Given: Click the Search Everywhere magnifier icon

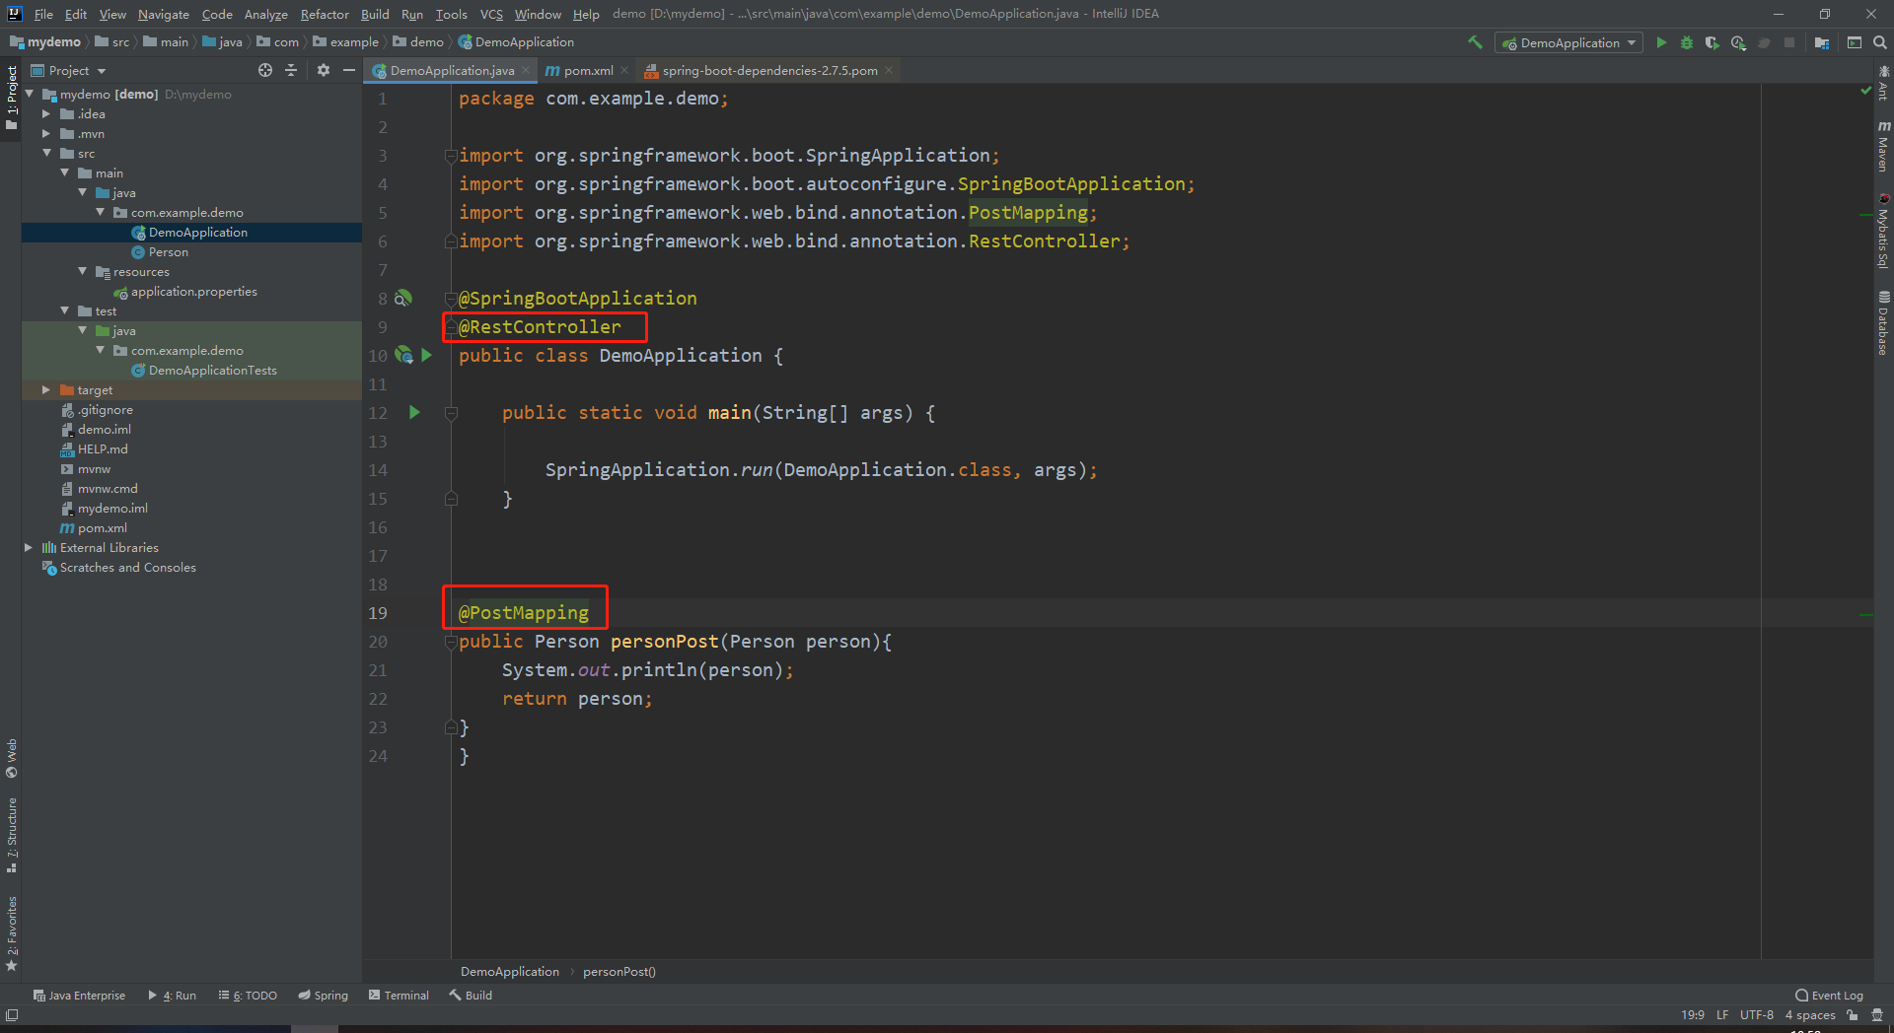Looking at the screenshot, I should pos(1880,42).
